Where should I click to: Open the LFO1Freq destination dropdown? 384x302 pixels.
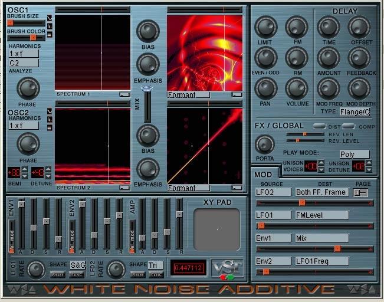pos(322,261)
